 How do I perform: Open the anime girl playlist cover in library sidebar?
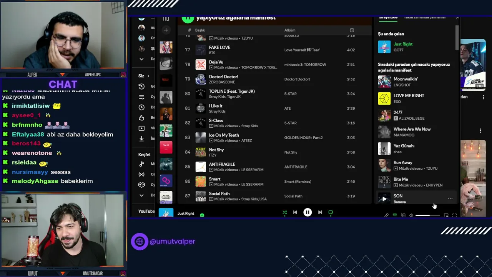[166, 47]
